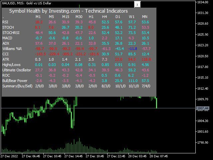This screenshot has height=160, width=213.
Task: Select the STOCHRSI row label
Action: coord(10,32)
